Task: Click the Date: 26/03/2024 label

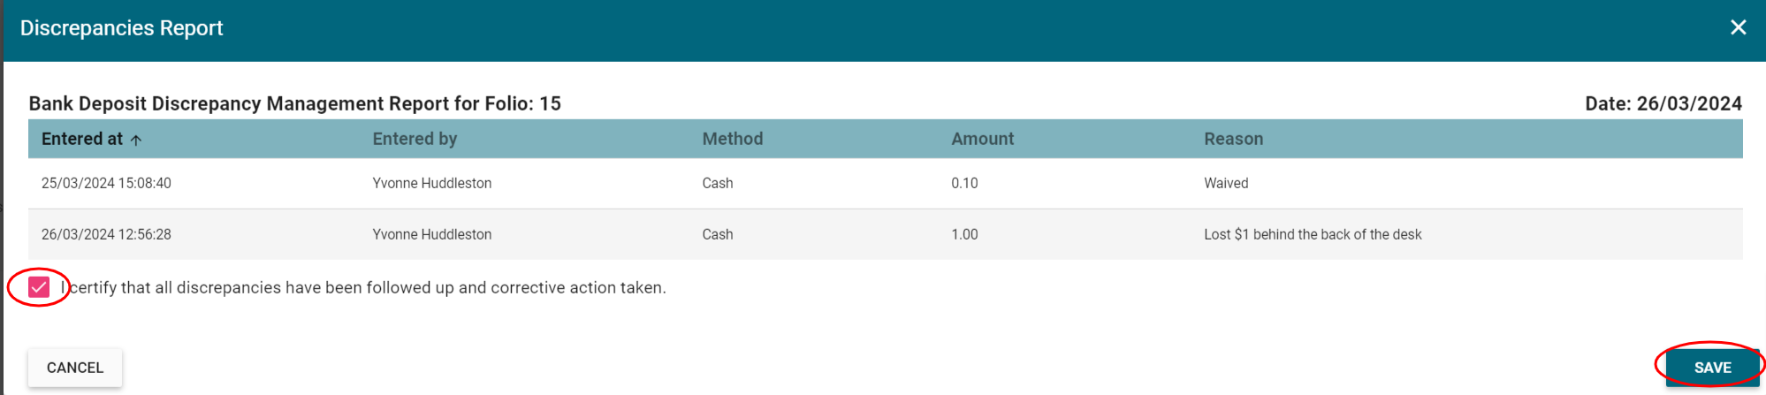Action: coord(1663,103)
